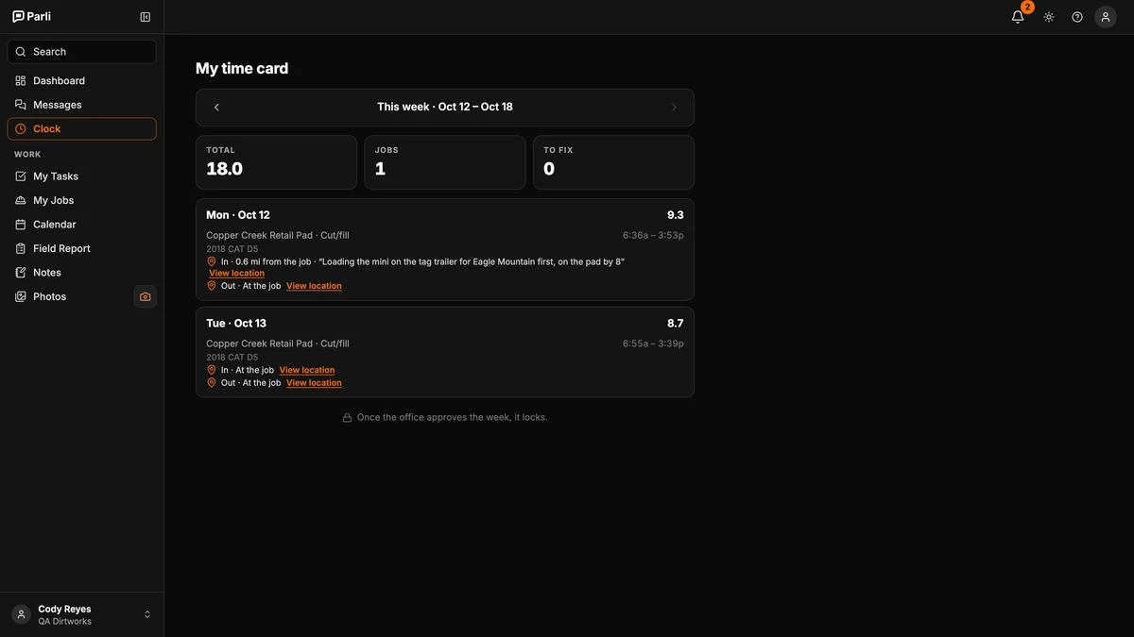Click the JOBS 1 card

[x=445, y=162]
